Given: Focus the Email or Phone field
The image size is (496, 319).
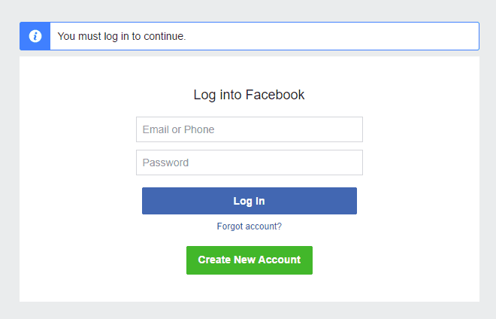Looking at the screenshot, I should click(249, 129).
